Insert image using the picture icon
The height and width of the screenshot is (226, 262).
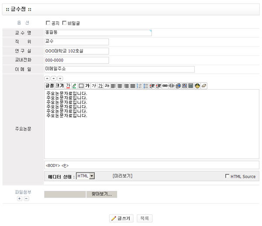[x=185, y=86]
